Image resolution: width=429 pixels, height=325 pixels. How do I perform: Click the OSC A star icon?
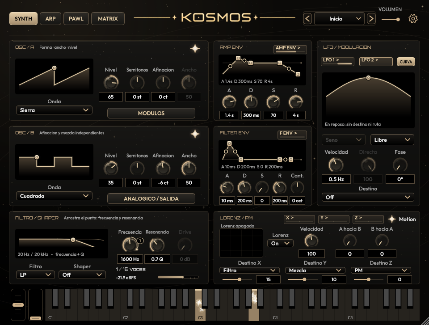click(195, 49)
